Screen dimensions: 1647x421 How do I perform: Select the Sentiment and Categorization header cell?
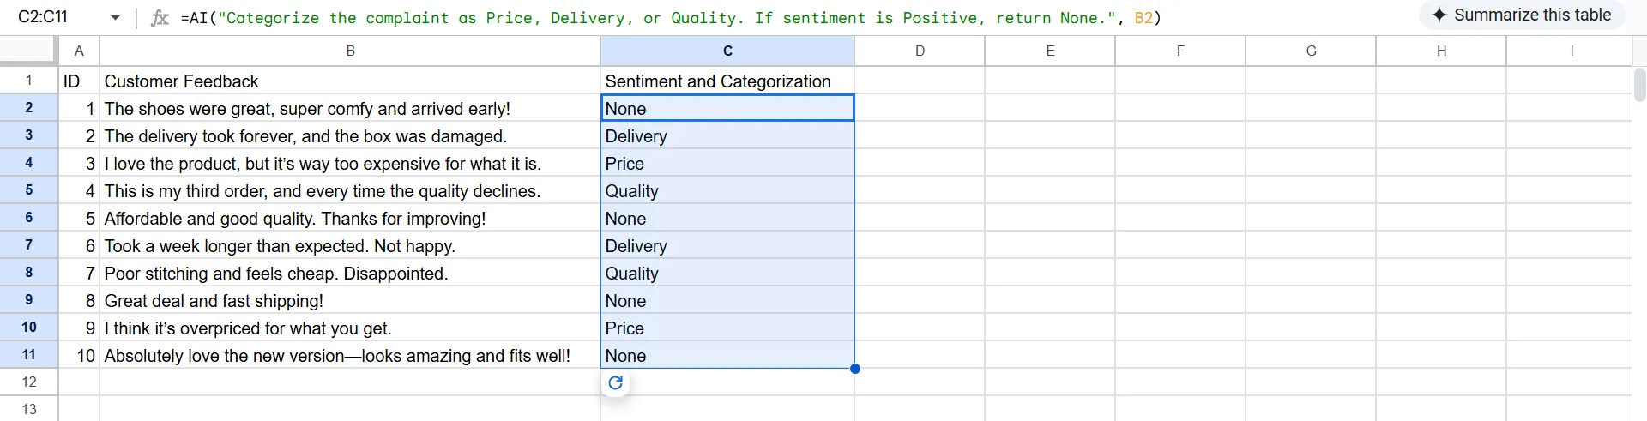[727, 81]
